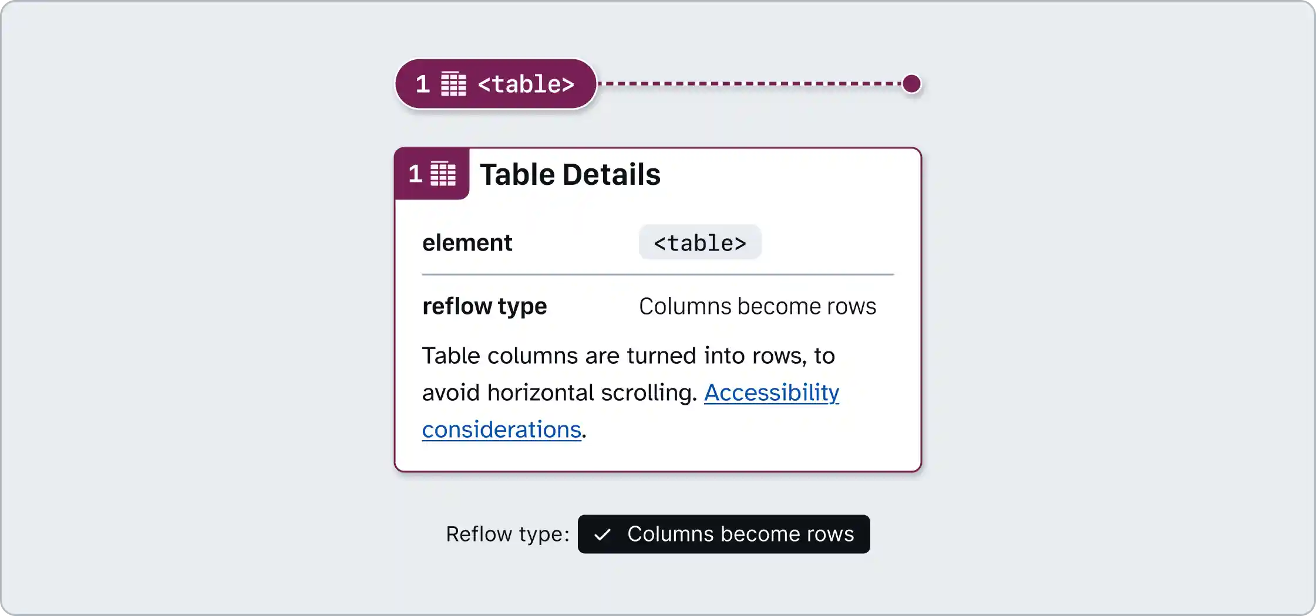Expand the Table Details card header
The image size is (1316, 616).
coord(570,173)
